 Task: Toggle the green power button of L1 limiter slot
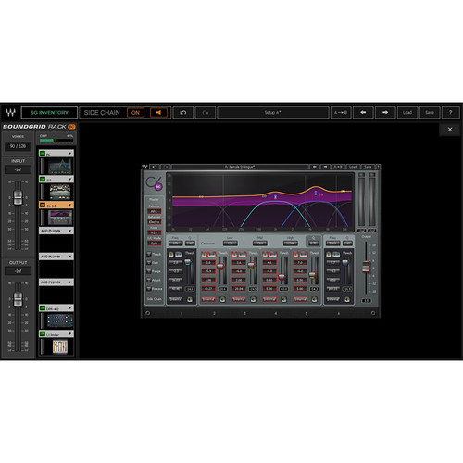pyautogui.click(x=43, y=333)
